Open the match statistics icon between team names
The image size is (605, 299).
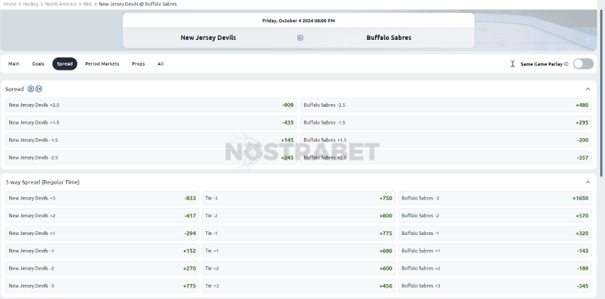(300, 38)
